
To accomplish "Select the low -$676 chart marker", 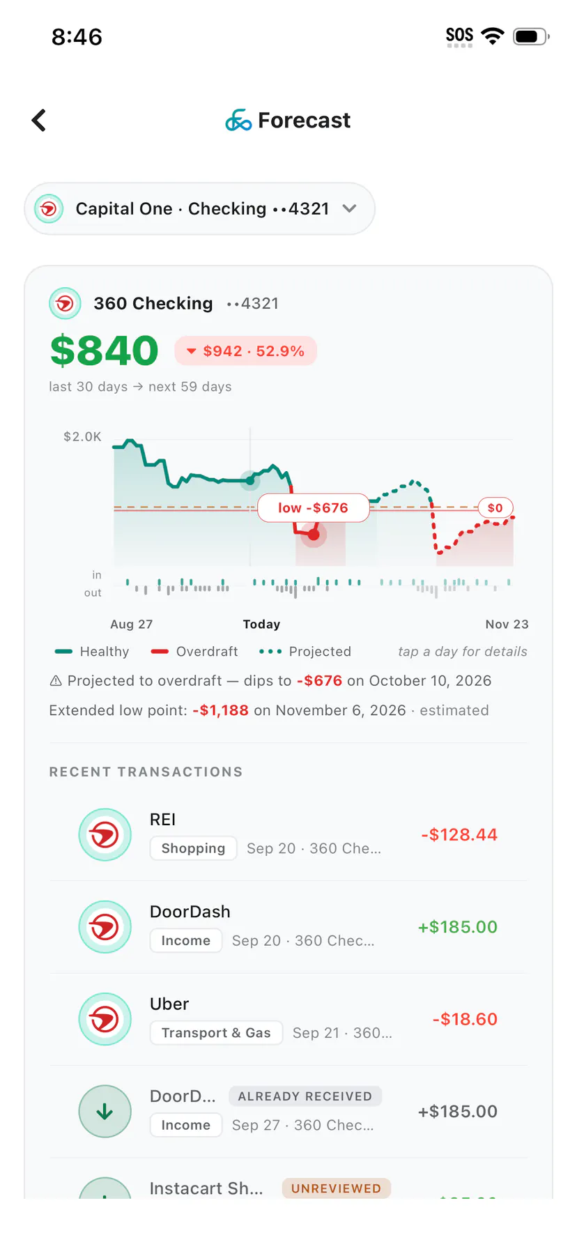I will pos(313,508).
